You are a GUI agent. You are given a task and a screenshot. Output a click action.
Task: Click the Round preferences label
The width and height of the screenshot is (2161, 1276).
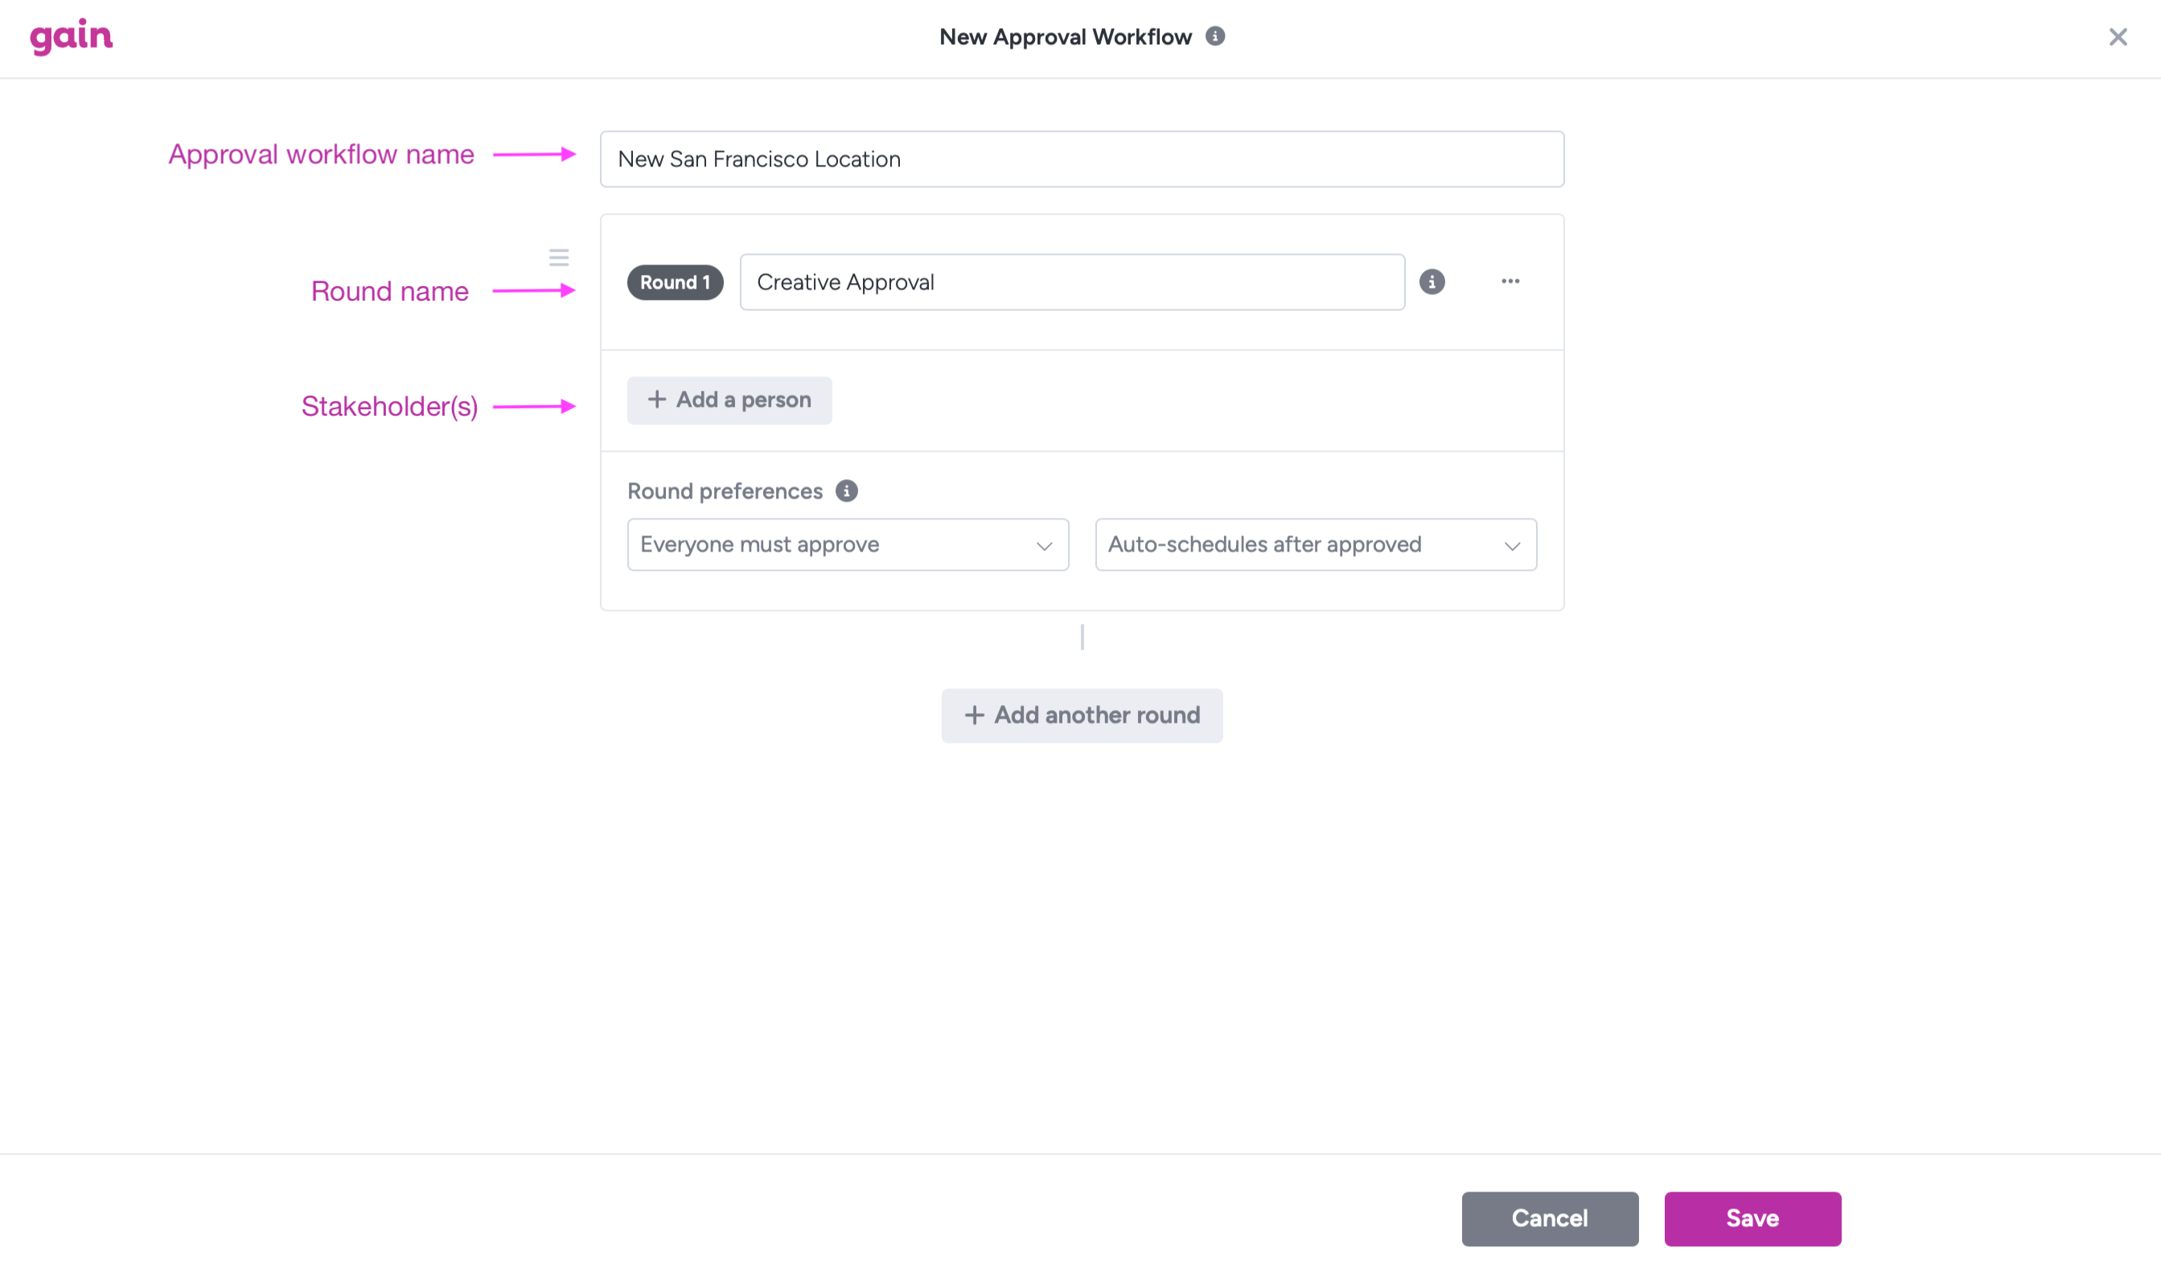point(724,491)
